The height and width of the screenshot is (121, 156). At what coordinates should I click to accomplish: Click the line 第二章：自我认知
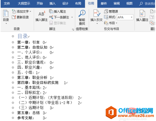[32, 47]
